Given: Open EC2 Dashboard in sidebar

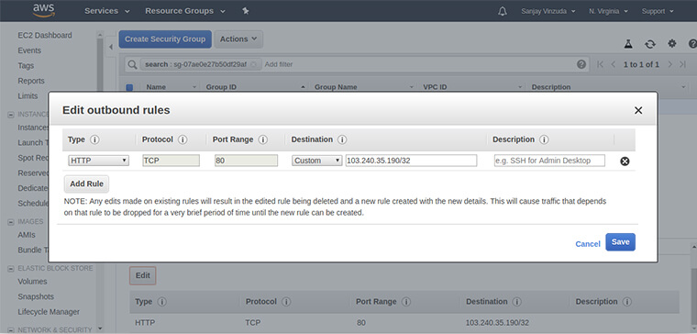Looking at the screenshot, I should (x=44, y=35).
